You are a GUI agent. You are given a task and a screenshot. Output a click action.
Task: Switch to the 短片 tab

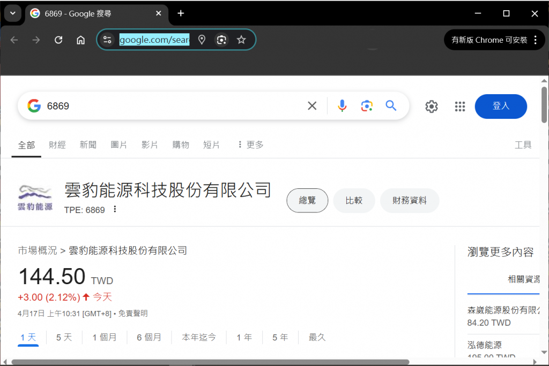[211, 144]
